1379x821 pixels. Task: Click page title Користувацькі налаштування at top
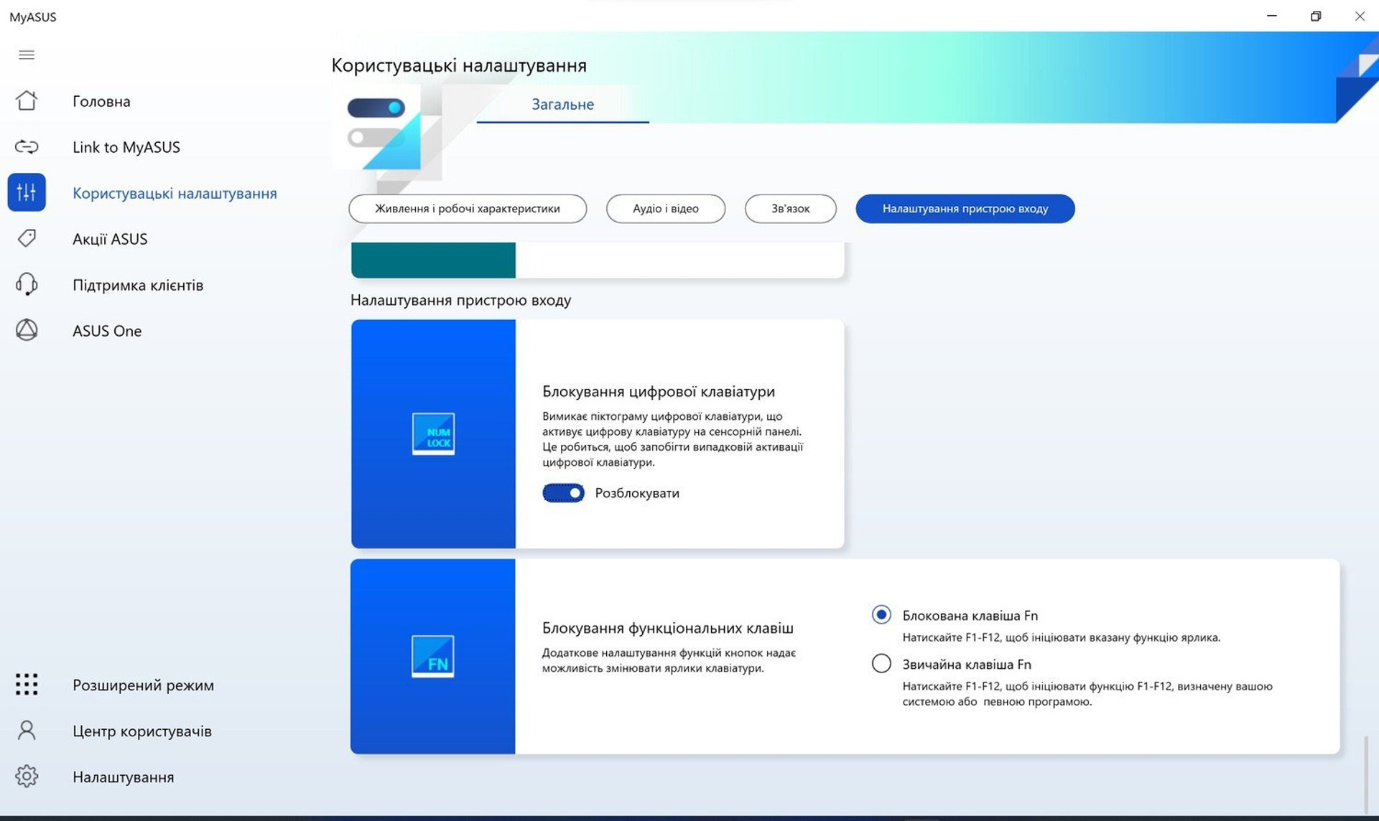coord(459,65)
